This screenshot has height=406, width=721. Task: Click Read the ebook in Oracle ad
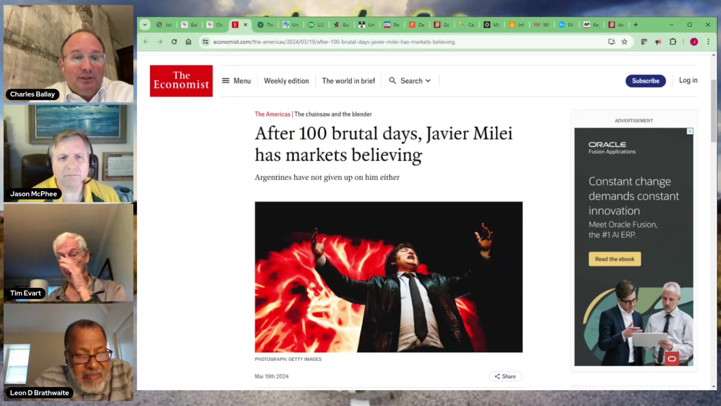click(614, 259)
